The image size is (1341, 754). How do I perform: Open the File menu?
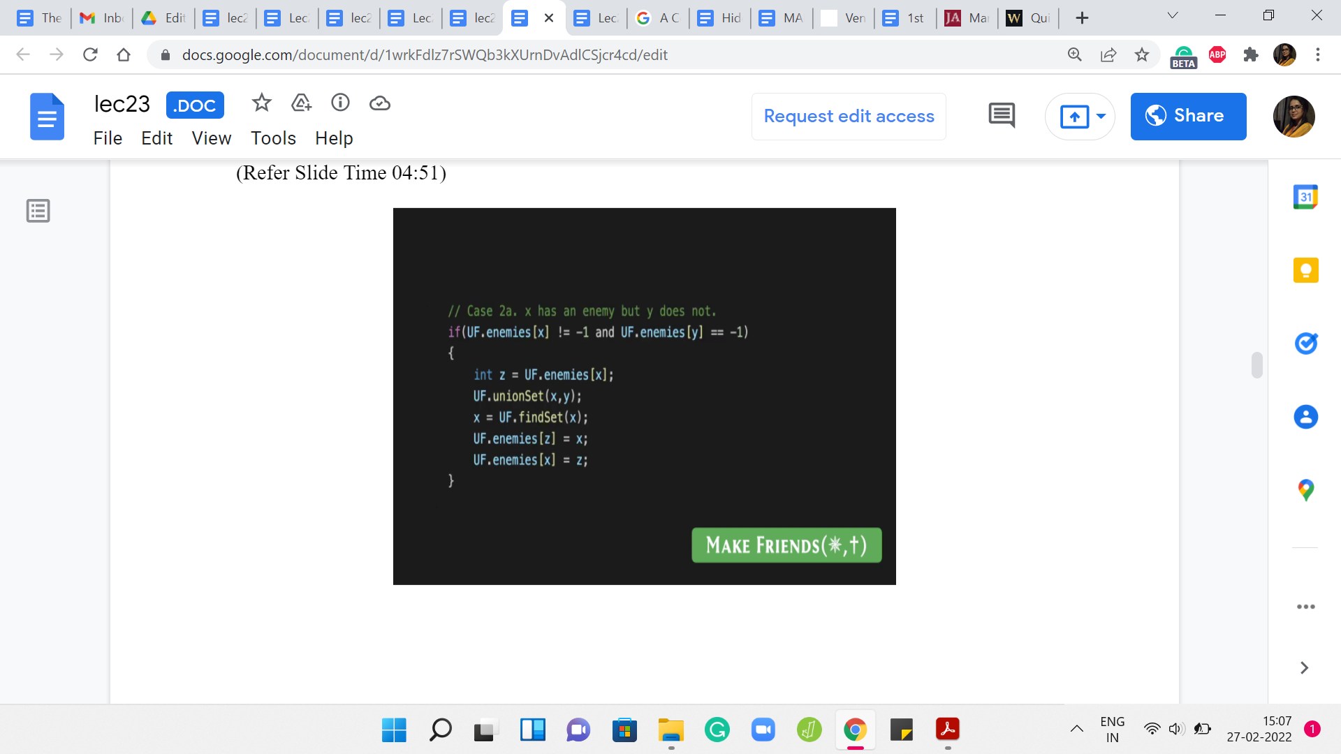[108, 138]
